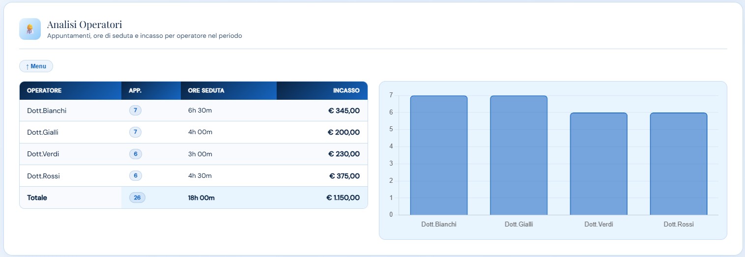
Task: Click Dott.Bianchi's appointment count badge
Action: (x=135, y=111)
